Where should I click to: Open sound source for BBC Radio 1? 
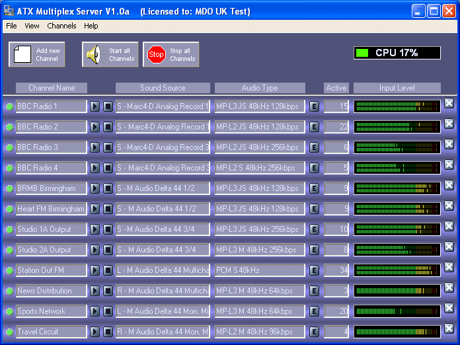tap(163, 106)
